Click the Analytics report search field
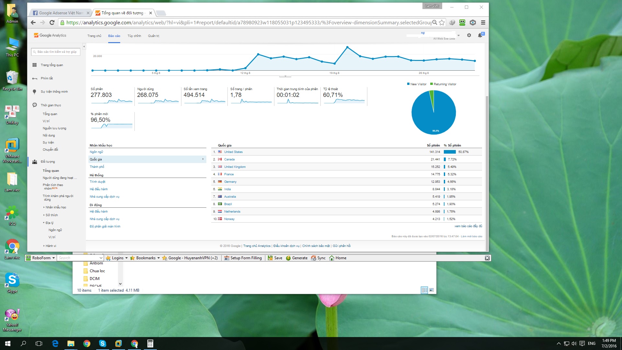The image size is (622, 350). click(56, 52)
